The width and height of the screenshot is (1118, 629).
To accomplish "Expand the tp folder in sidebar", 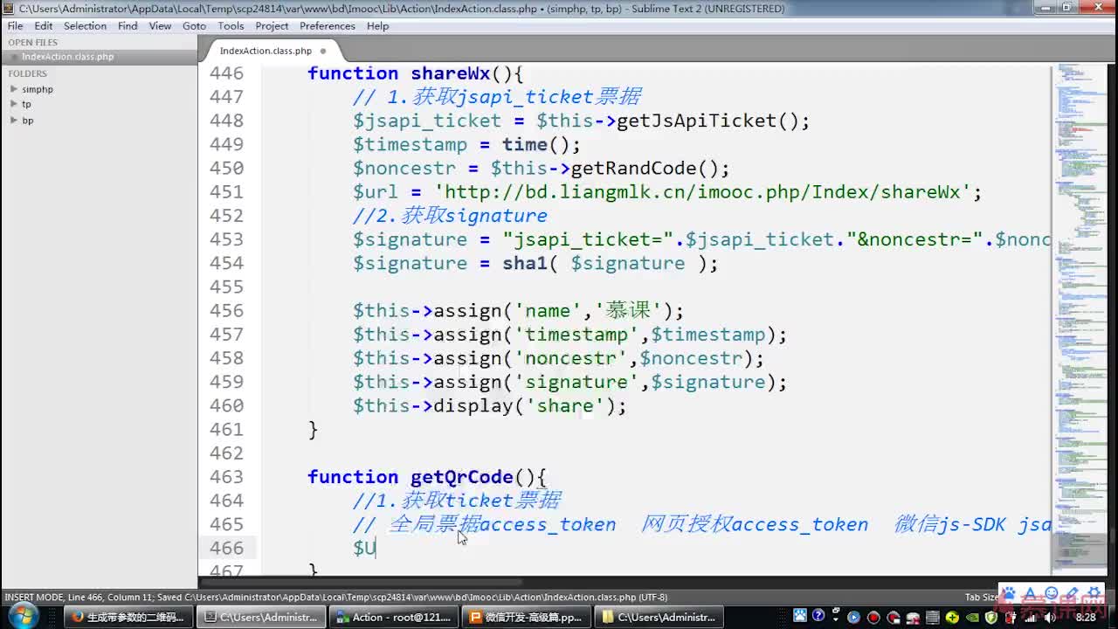I will coord(14,104).
